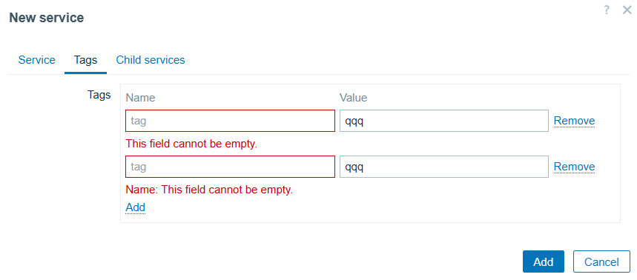Click the second value field containing qqq

point(444,167)
